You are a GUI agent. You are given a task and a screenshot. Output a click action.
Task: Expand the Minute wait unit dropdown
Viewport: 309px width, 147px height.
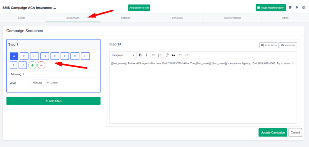point(40,83)
